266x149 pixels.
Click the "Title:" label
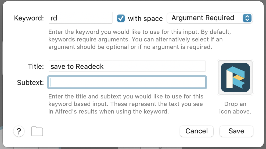(36, 66)
